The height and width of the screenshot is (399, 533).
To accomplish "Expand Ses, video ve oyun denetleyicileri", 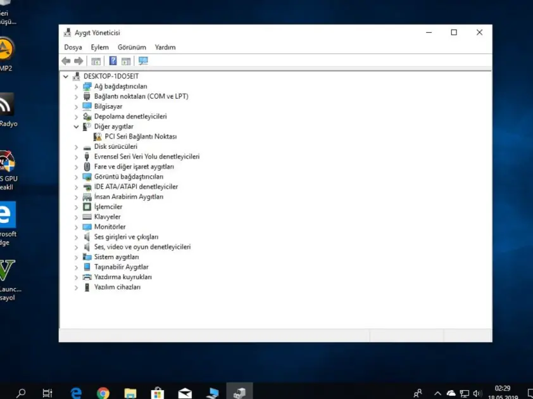I will (77, 247).
